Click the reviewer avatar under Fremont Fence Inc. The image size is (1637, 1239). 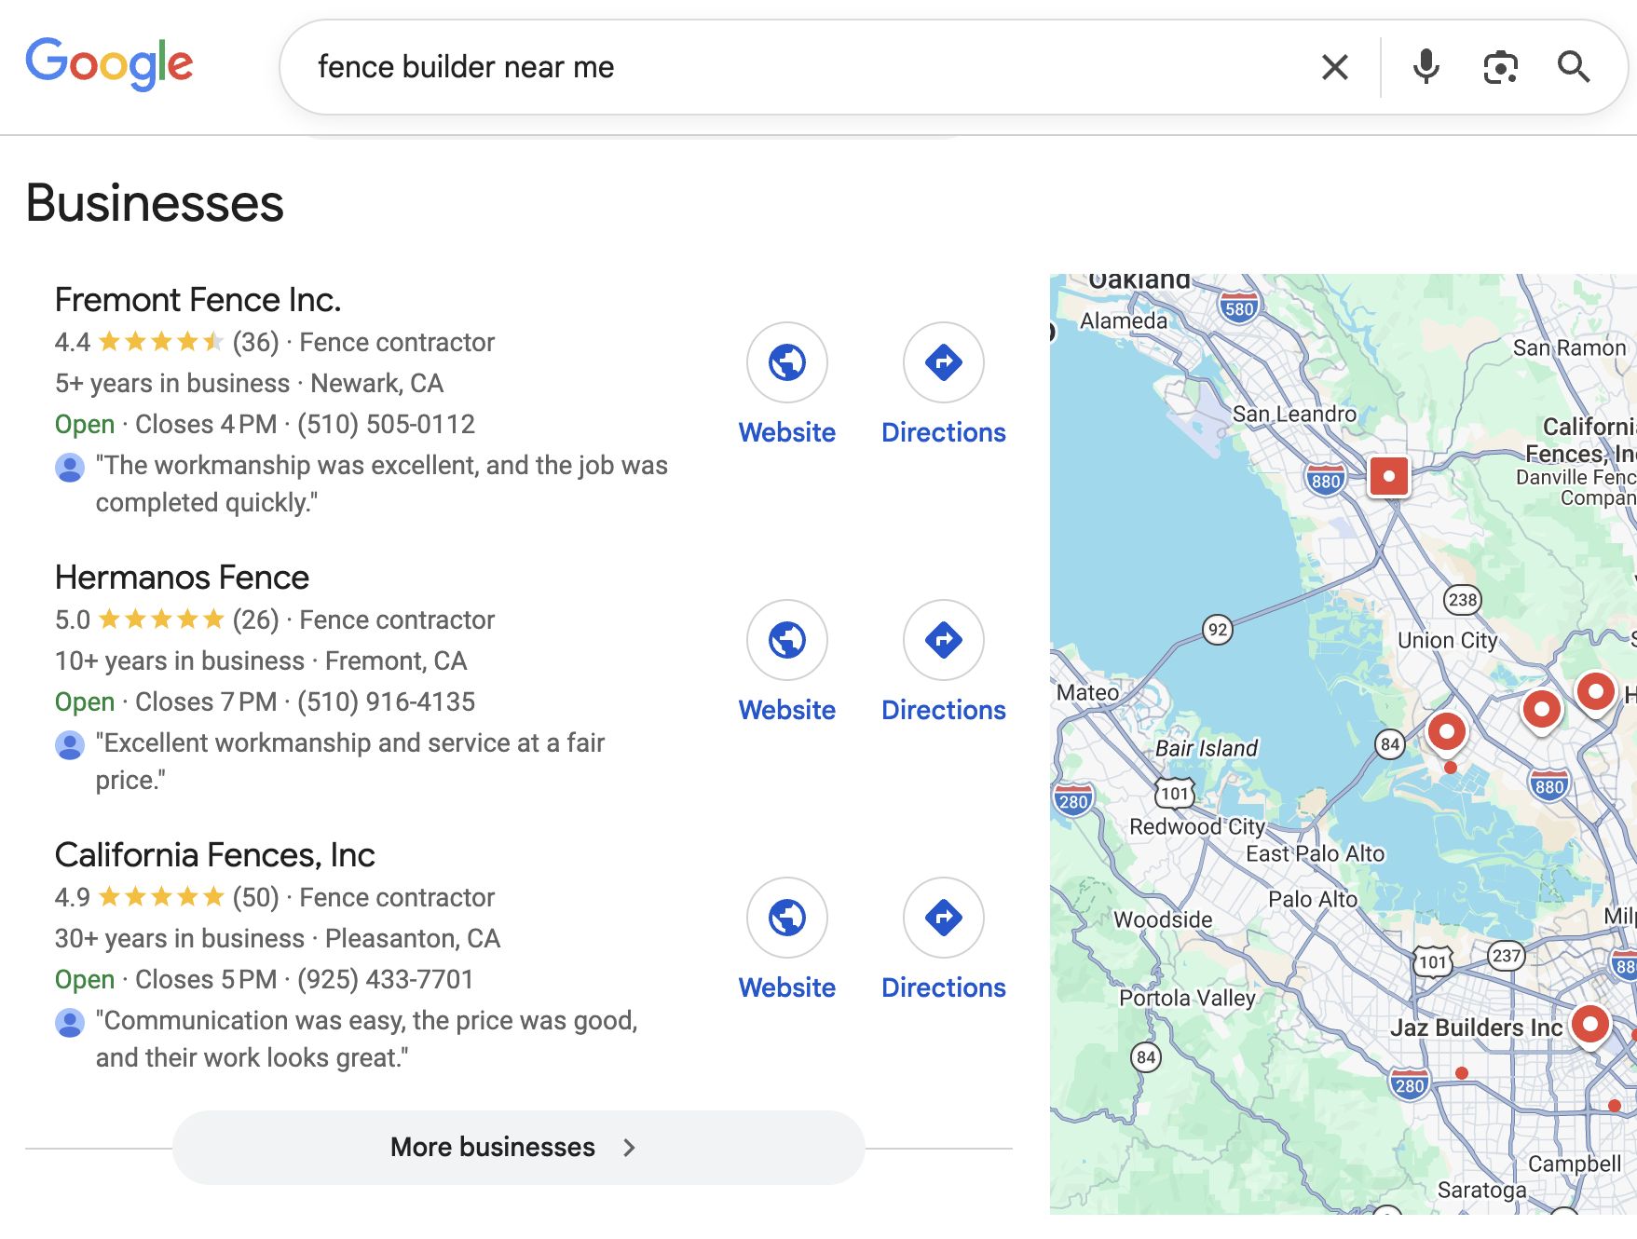click(x=68, y=468)
